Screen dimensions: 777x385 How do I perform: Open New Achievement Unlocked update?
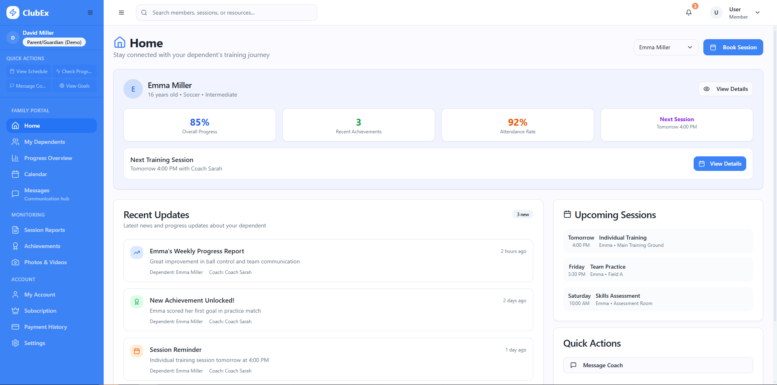[328, 310]
